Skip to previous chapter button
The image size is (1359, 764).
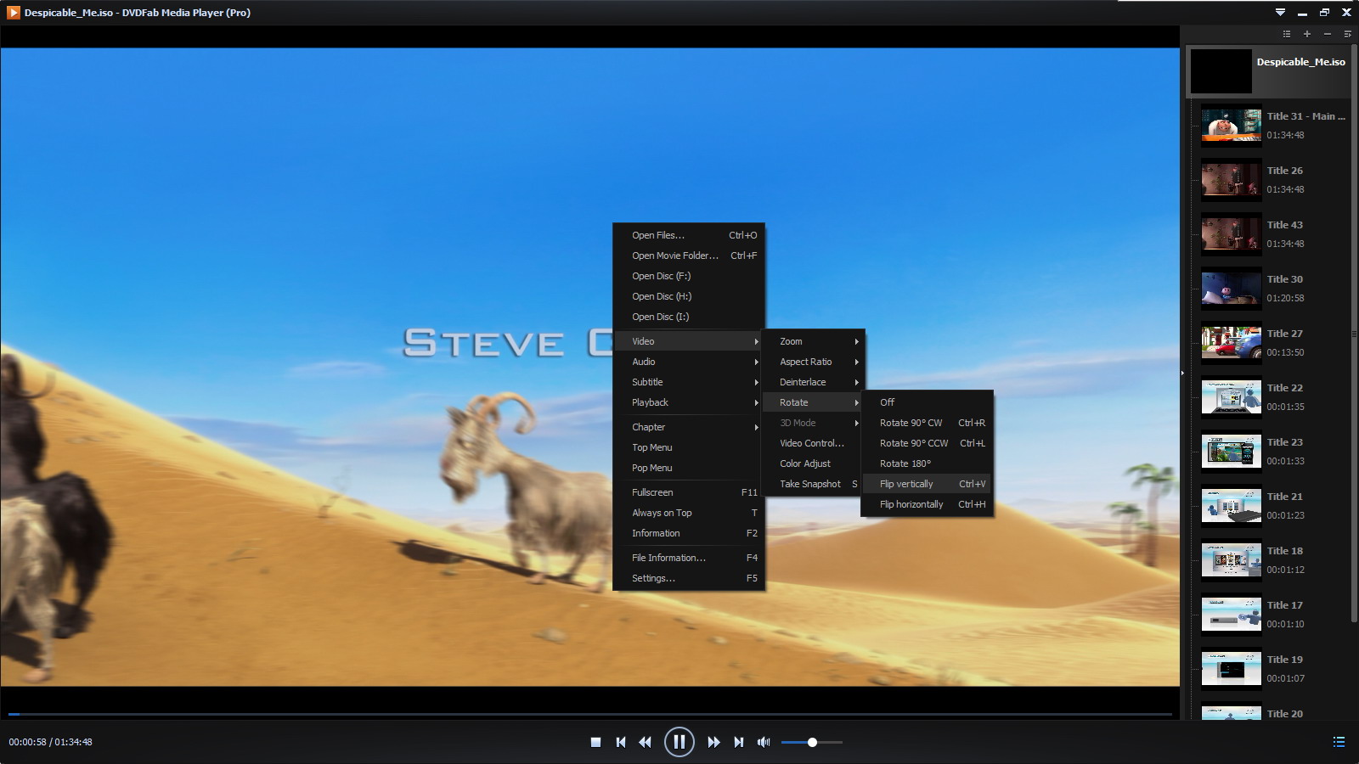coord(621,742)
